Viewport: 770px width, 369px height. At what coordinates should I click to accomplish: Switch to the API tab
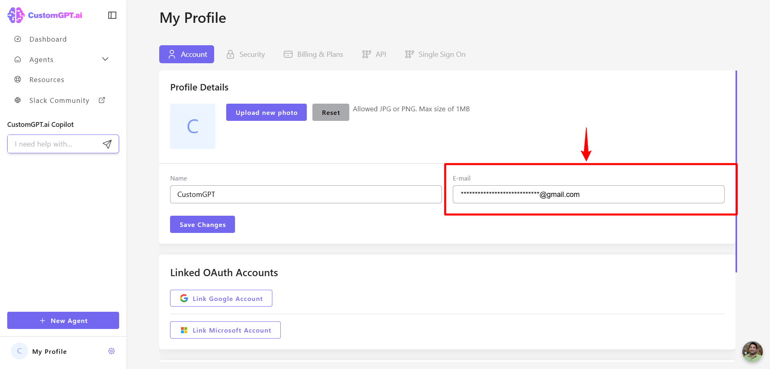[x=374, y=54]
